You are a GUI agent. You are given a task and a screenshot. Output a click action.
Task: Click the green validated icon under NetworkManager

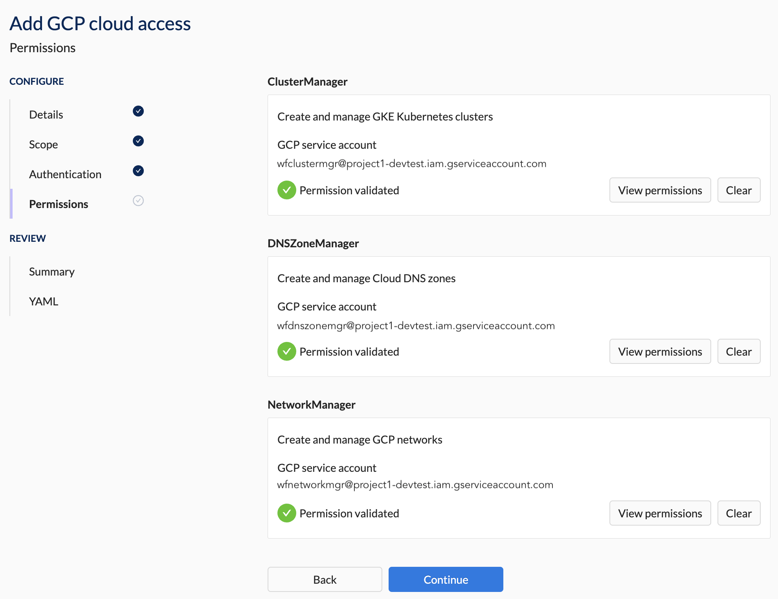click(287, 513)
